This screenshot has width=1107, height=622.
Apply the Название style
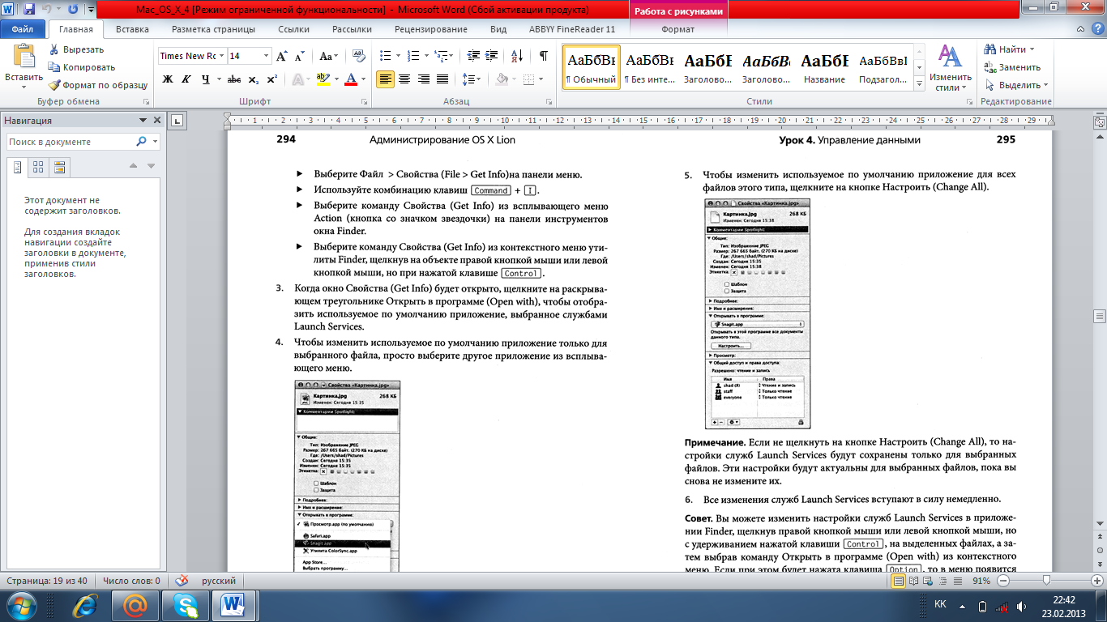(x=824, y=67)
